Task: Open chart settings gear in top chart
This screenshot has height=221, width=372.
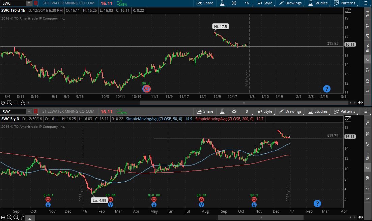Action: coord(234,3)
